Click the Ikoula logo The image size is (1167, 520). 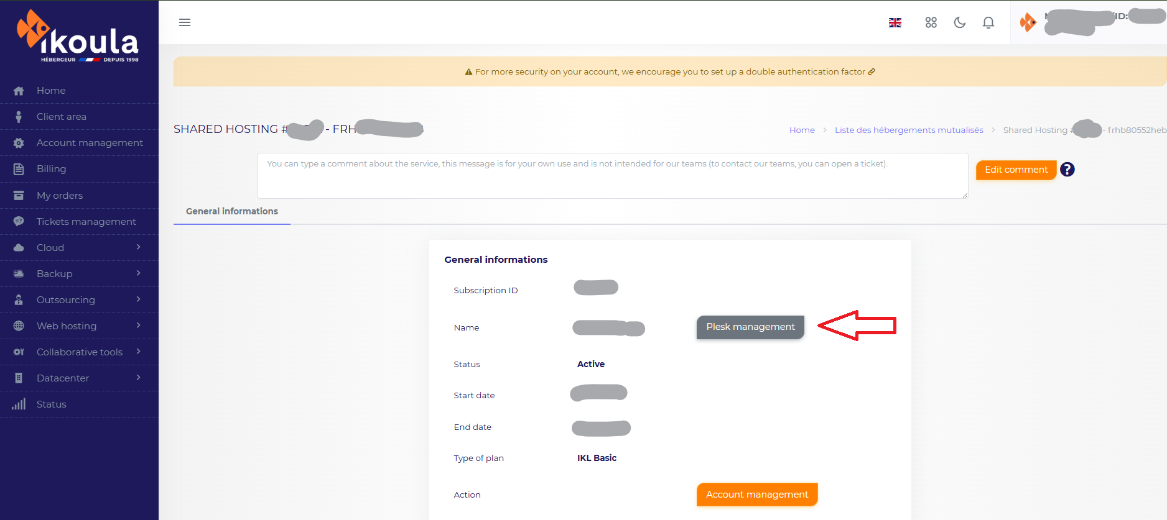[x=78, y=36]
